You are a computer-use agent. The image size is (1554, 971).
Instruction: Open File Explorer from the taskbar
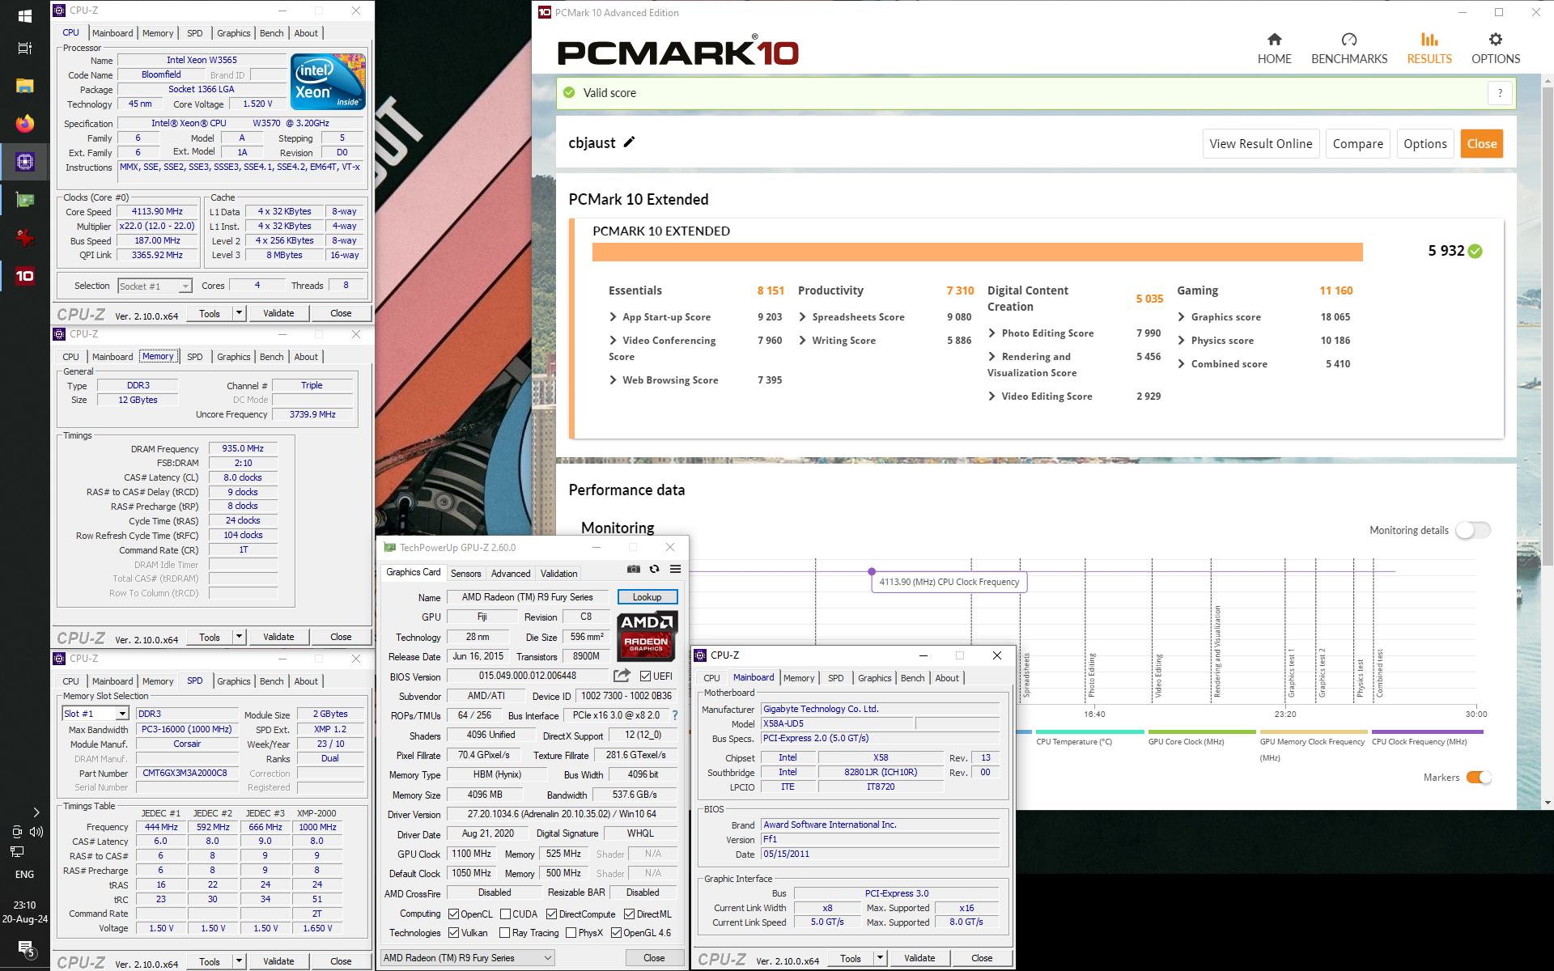click(x=25, y=86)
